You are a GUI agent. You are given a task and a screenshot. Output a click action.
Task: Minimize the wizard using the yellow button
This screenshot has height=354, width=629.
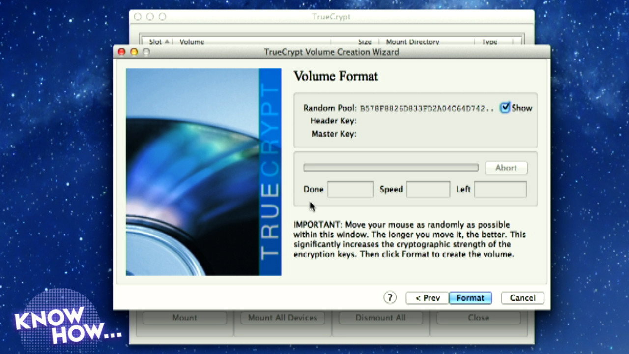tap(134, 52)
